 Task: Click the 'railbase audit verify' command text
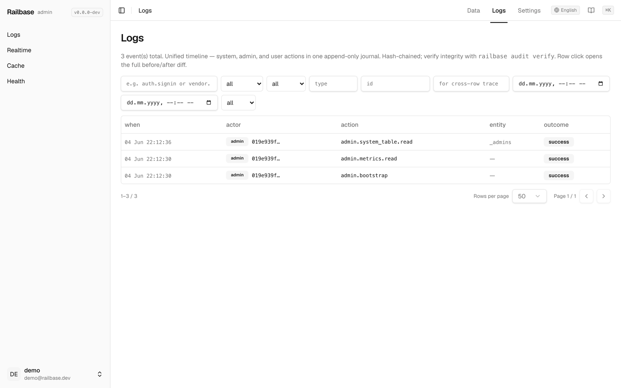516,56
